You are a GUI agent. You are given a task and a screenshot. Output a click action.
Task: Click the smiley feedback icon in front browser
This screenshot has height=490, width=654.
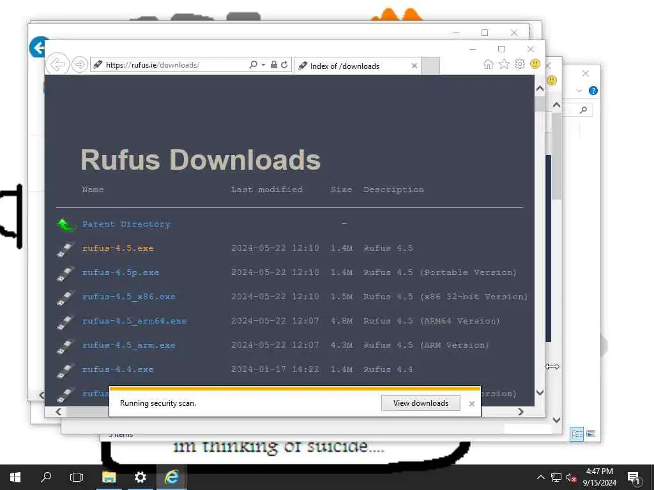[535, 64]
